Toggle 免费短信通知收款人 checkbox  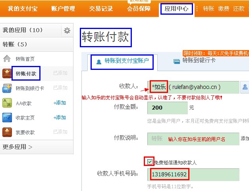coord(150,162)
